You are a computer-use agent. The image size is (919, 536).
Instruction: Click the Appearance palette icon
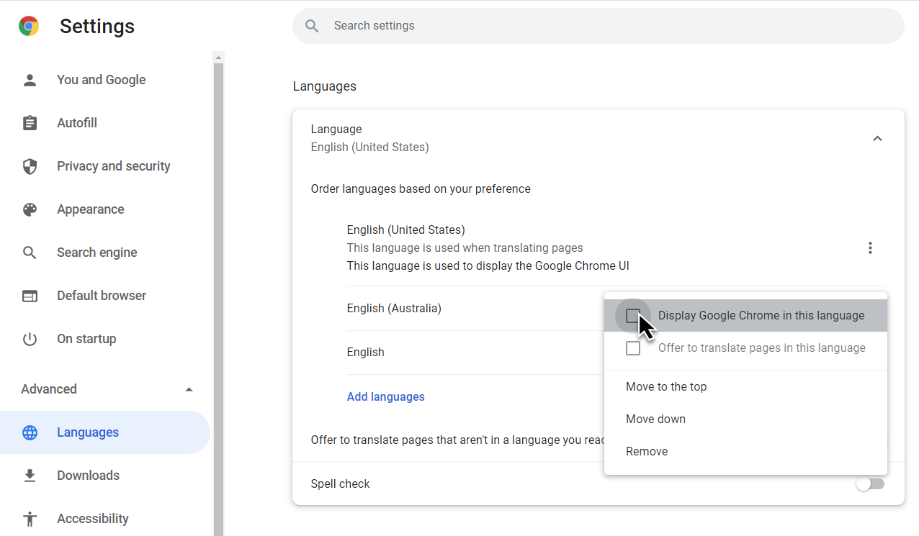(30, 209)
